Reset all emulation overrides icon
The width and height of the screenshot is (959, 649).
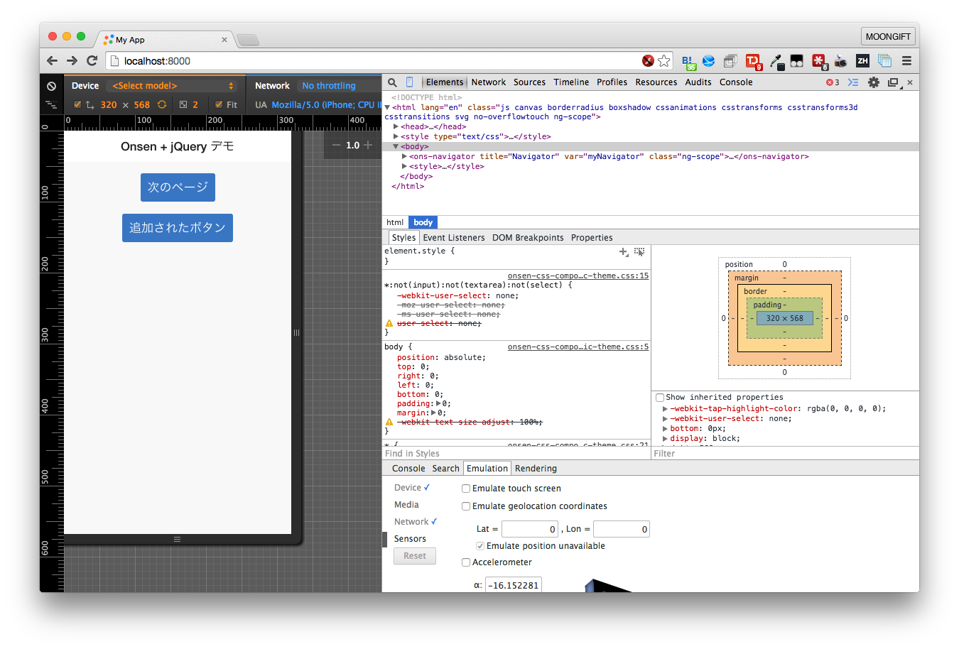(x=51, y=86)
